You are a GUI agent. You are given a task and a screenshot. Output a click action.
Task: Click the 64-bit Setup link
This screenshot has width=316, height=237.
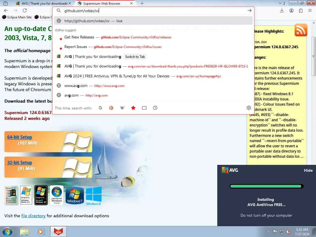tap(19, 137)
